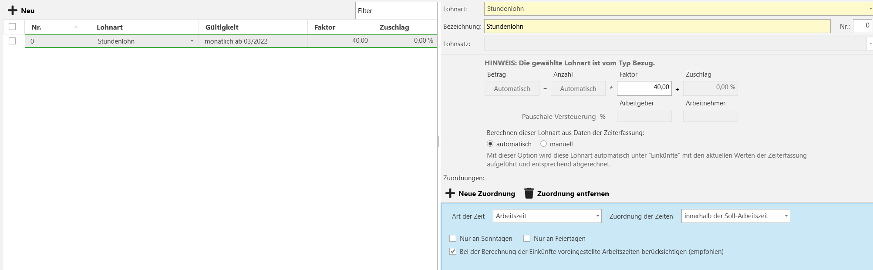Click the plus icon next to Neu
This screenshot has width=873, height=270.
(x=13, y=10)
